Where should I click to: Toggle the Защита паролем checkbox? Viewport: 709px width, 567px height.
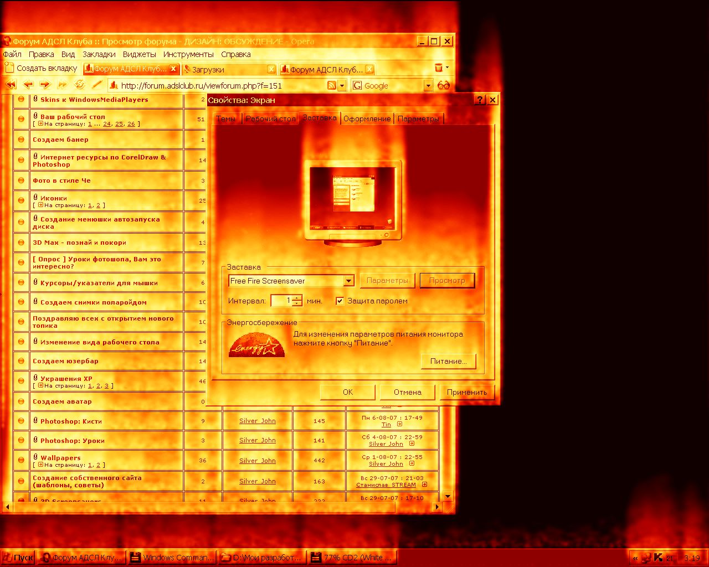340,301
